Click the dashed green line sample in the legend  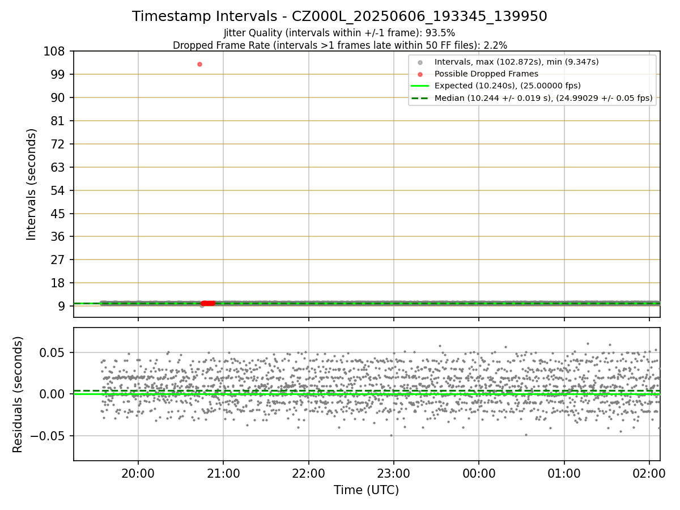[419, 98]
